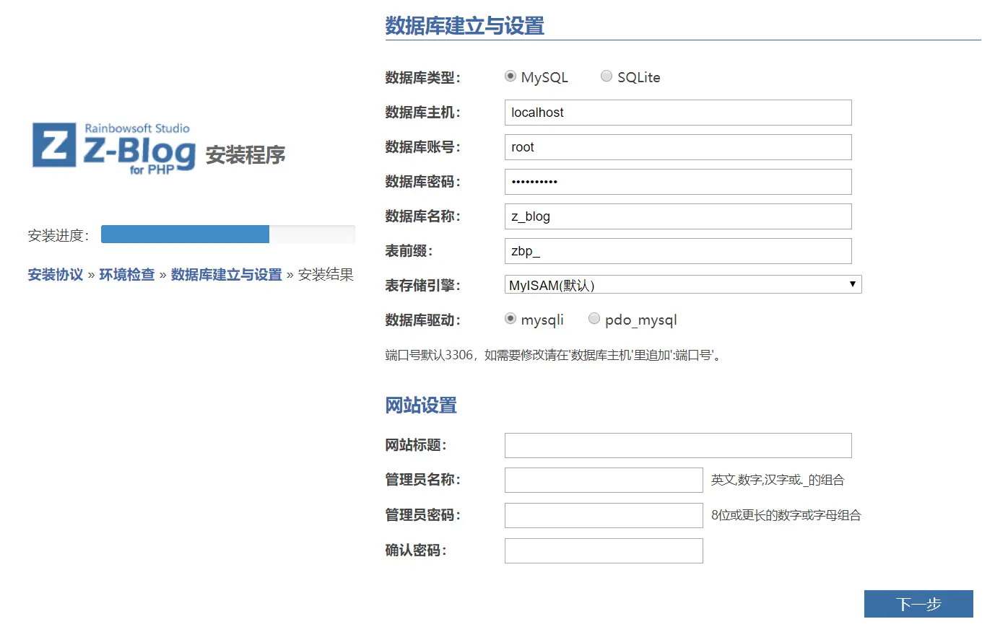
Task: Click the 管理员密码 admin password field
Action: [604, 514]
